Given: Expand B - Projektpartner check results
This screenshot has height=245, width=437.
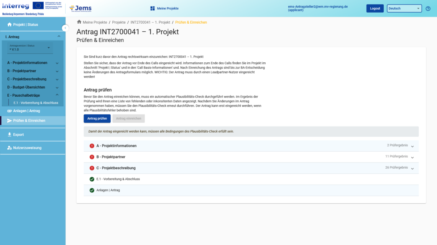Looking at the screenshot, I should point(412,157).
